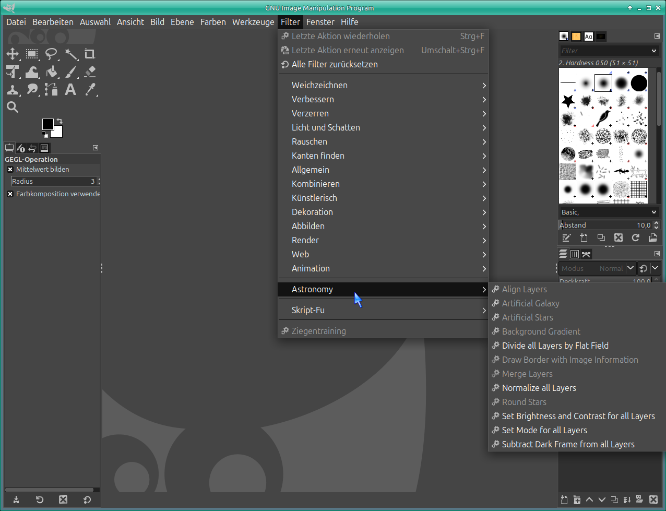Image resolution: width=666 pixels, height=511 pixels.
Task: Toggle the Mittelwert bilden checkbox
Action: pos(10,170)
